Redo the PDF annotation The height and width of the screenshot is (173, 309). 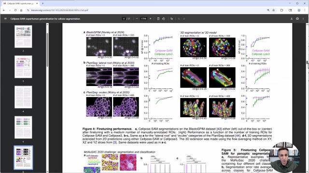184,19
